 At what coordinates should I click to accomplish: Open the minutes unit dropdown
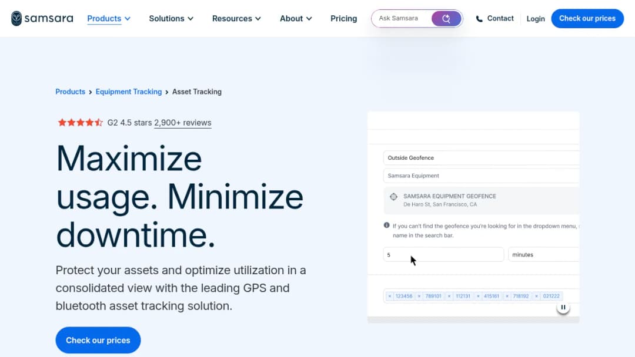tap(543, 255)
